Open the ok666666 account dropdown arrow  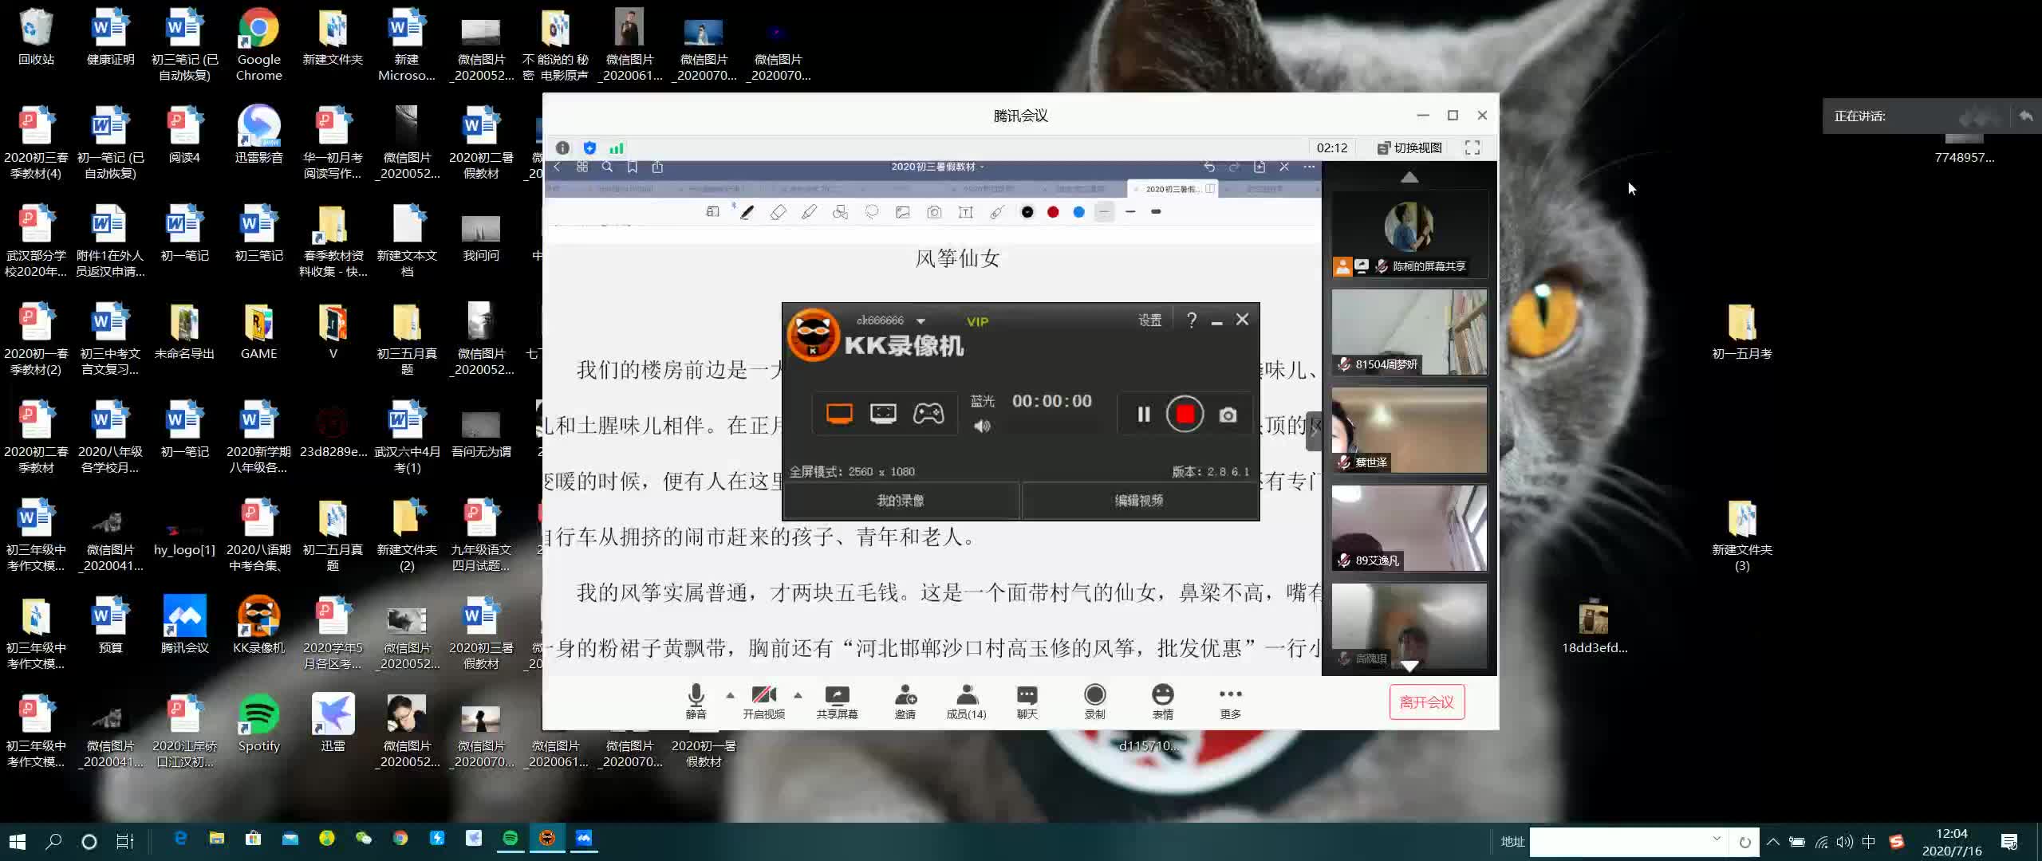tap(920, 321)
